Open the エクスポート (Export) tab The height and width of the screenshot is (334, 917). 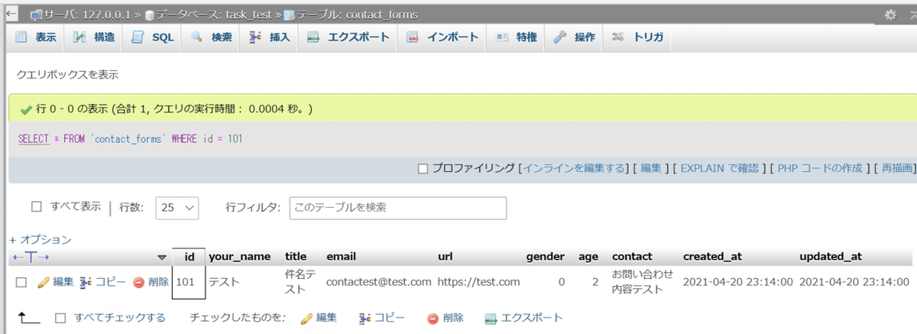point(348,37)
